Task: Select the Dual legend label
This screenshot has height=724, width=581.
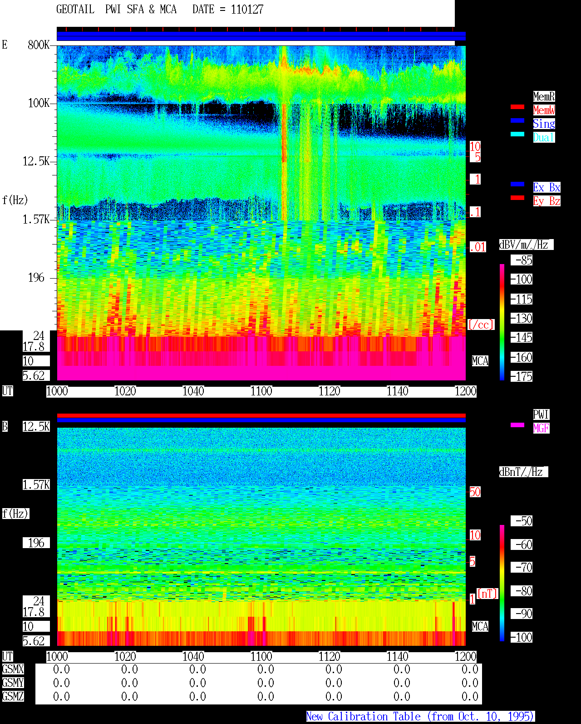Action: [544, 137]
